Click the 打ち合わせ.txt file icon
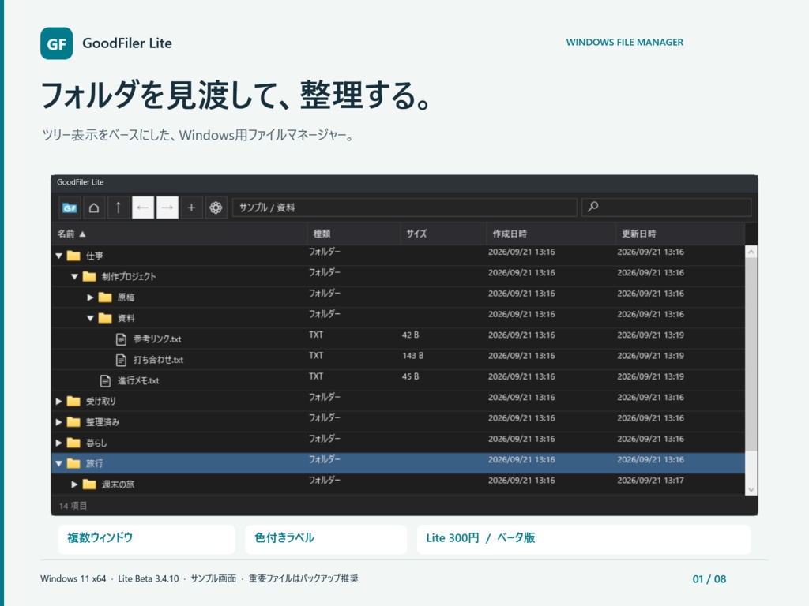The width and height of the screenshot is (809, 606). pos(121,360)
